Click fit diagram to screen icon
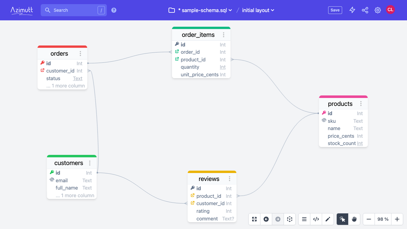This screenshot has height=229, width=407. 254,219
